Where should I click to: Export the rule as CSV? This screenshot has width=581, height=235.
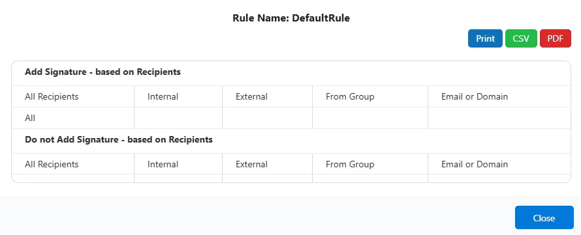(x=521, y=38)
